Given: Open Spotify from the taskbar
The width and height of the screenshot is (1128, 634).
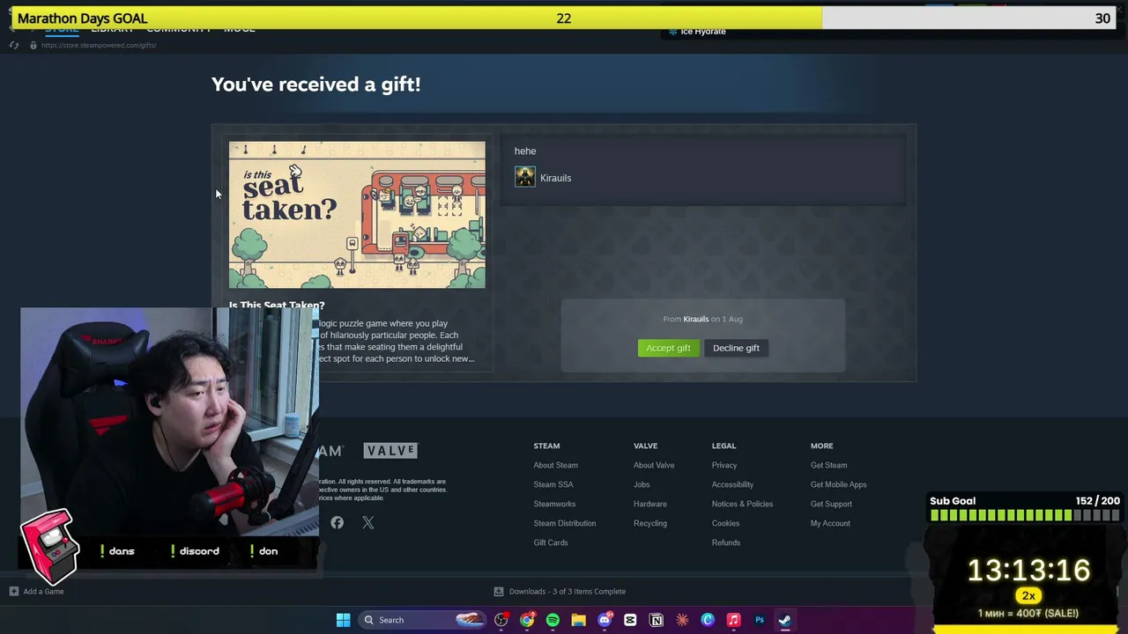Looking at the screenshot, I should [553, 620].
